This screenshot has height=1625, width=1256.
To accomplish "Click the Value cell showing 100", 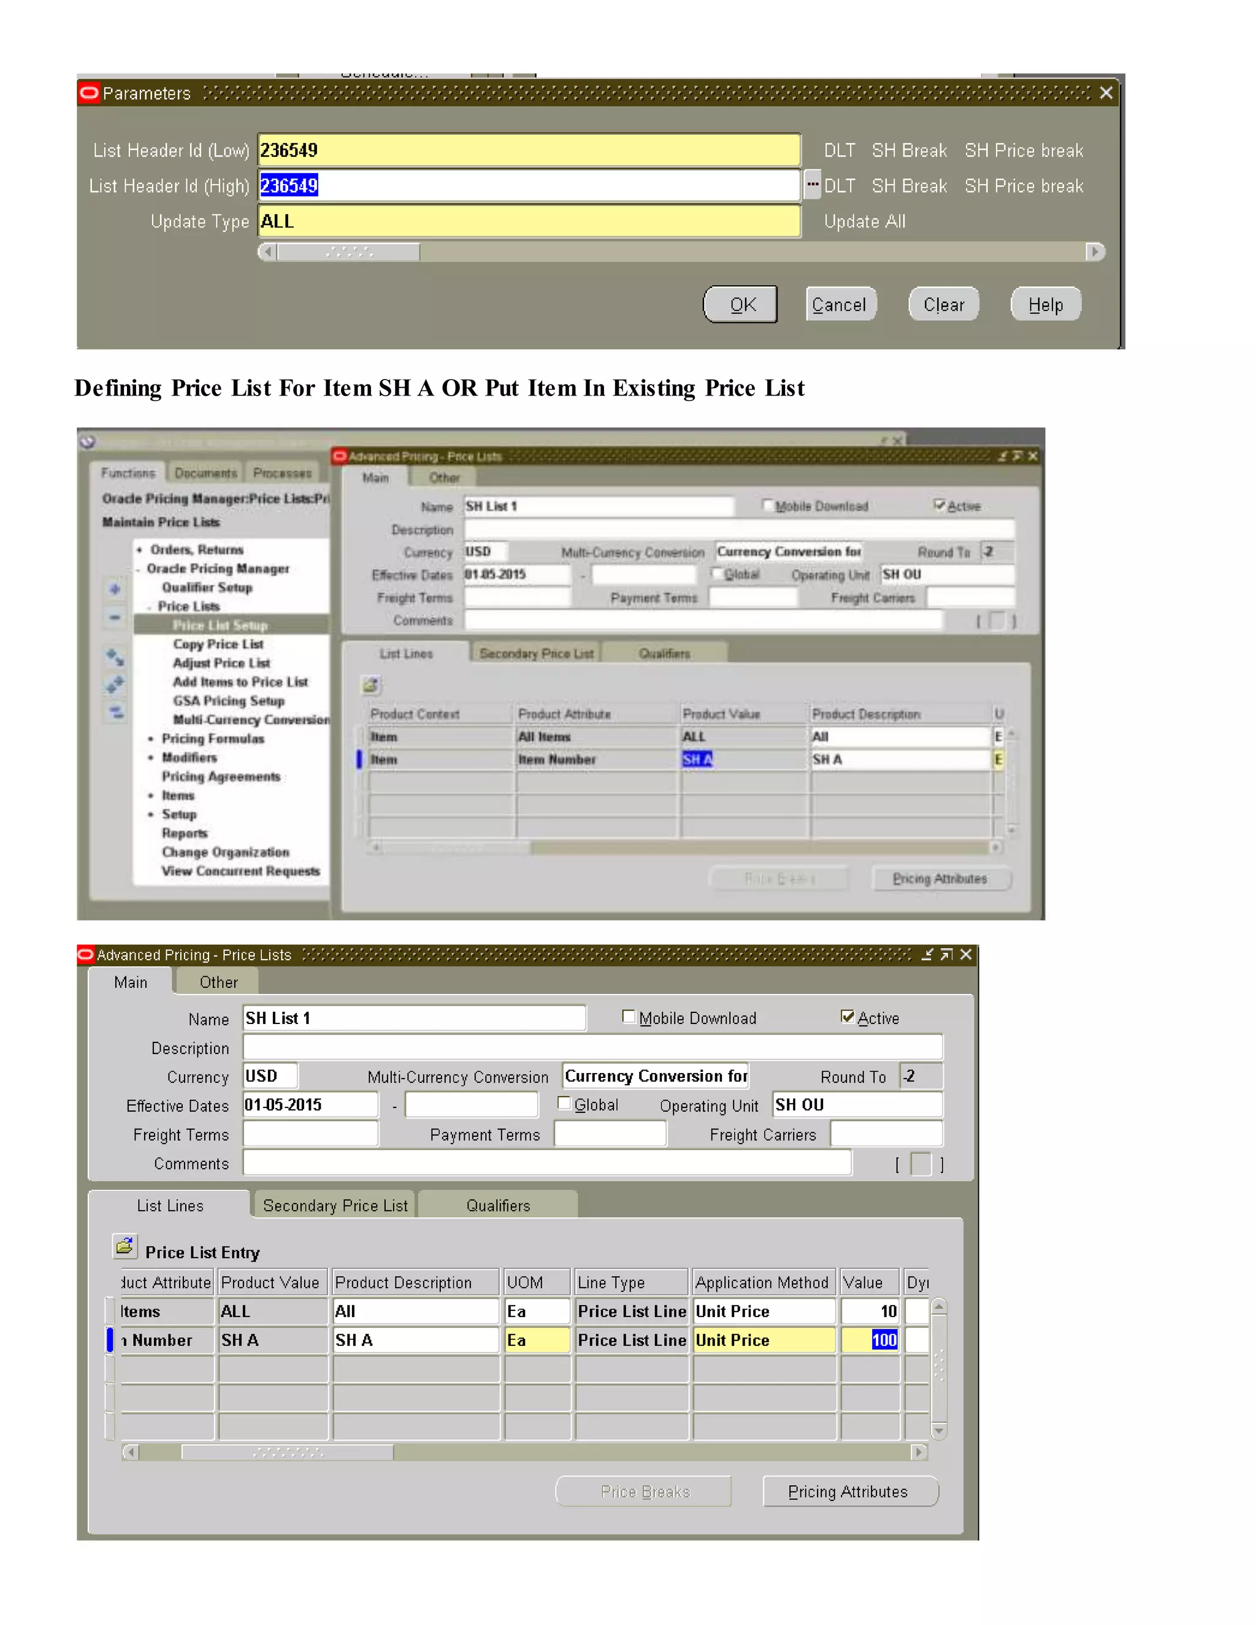I will pyautogui.click(x=870, y=1340).
